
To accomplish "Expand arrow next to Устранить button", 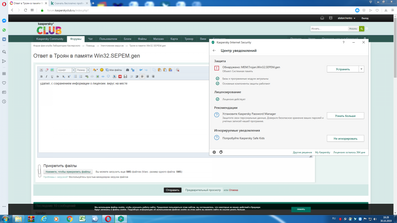I will [x=362, y=69].
